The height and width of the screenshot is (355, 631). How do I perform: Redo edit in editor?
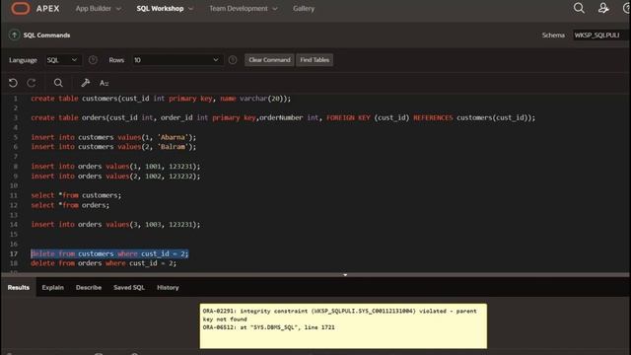pyautogui.click(x=32, y=83)
